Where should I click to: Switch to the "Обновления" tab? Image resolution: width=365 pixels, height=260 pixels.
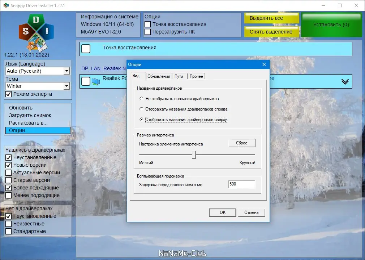159,76
